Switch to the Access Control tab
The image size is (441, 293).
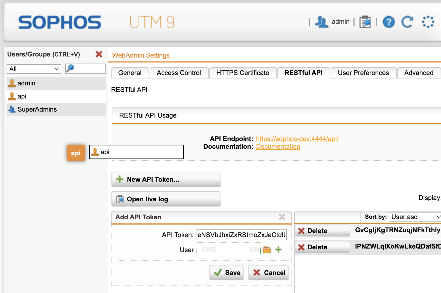pyautogui.click(x=179, y=73)
